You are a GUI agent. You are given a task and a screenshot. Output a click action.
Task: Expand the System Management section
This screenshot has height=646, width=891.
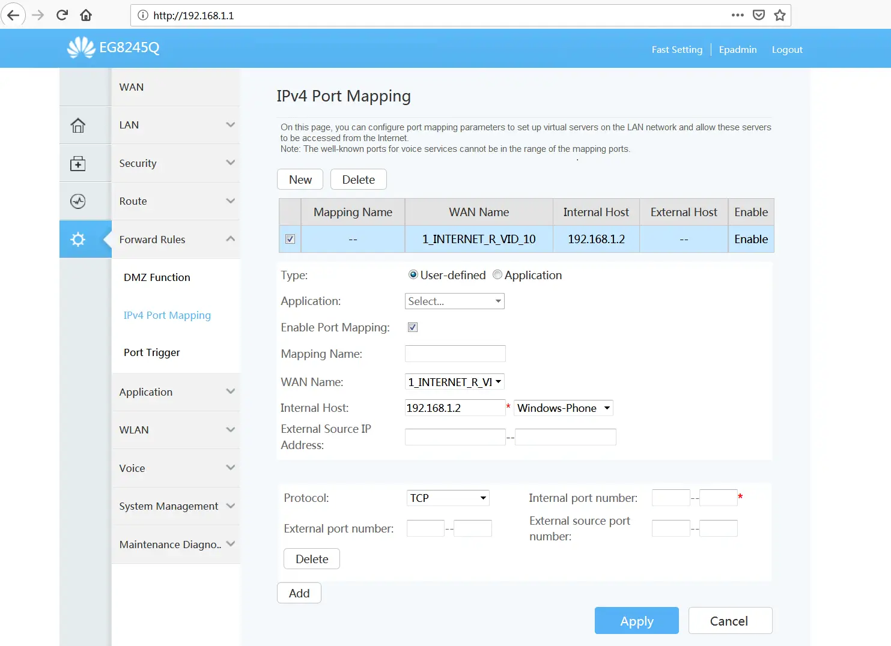[175, 506]
